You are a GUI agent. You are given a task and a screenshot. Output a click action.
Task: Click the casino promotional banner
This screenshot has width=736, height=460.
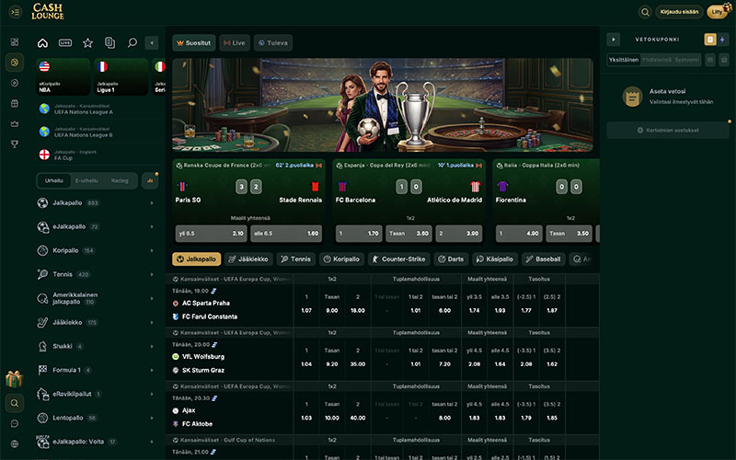pyautogui.click(x=383, y=105)
